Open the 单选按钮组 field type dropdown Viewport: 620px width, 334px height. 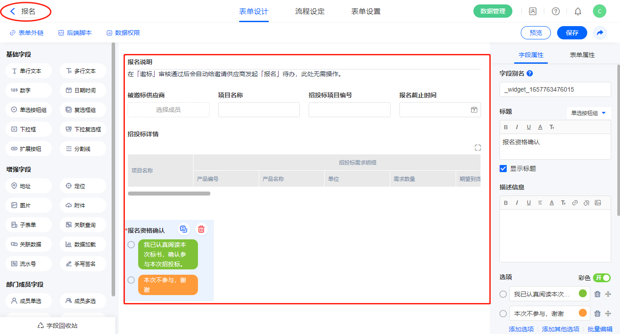click(589, 113)
